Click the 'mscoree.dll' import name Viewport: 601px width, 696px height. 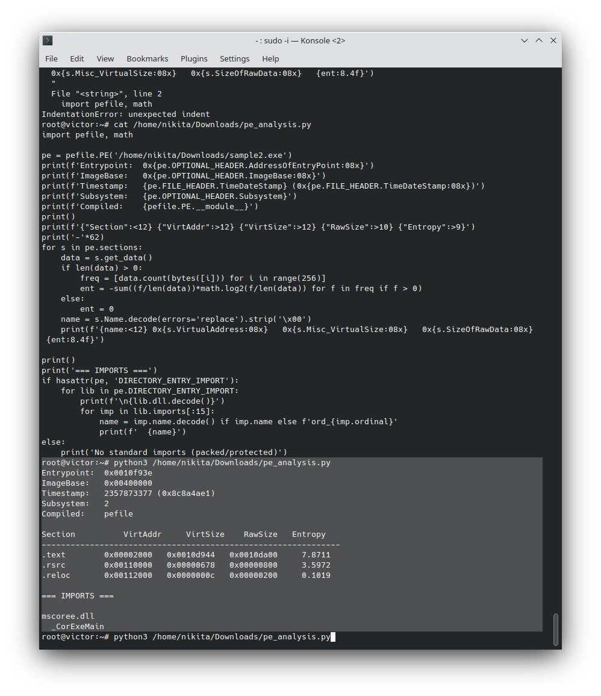pos(68,616)
